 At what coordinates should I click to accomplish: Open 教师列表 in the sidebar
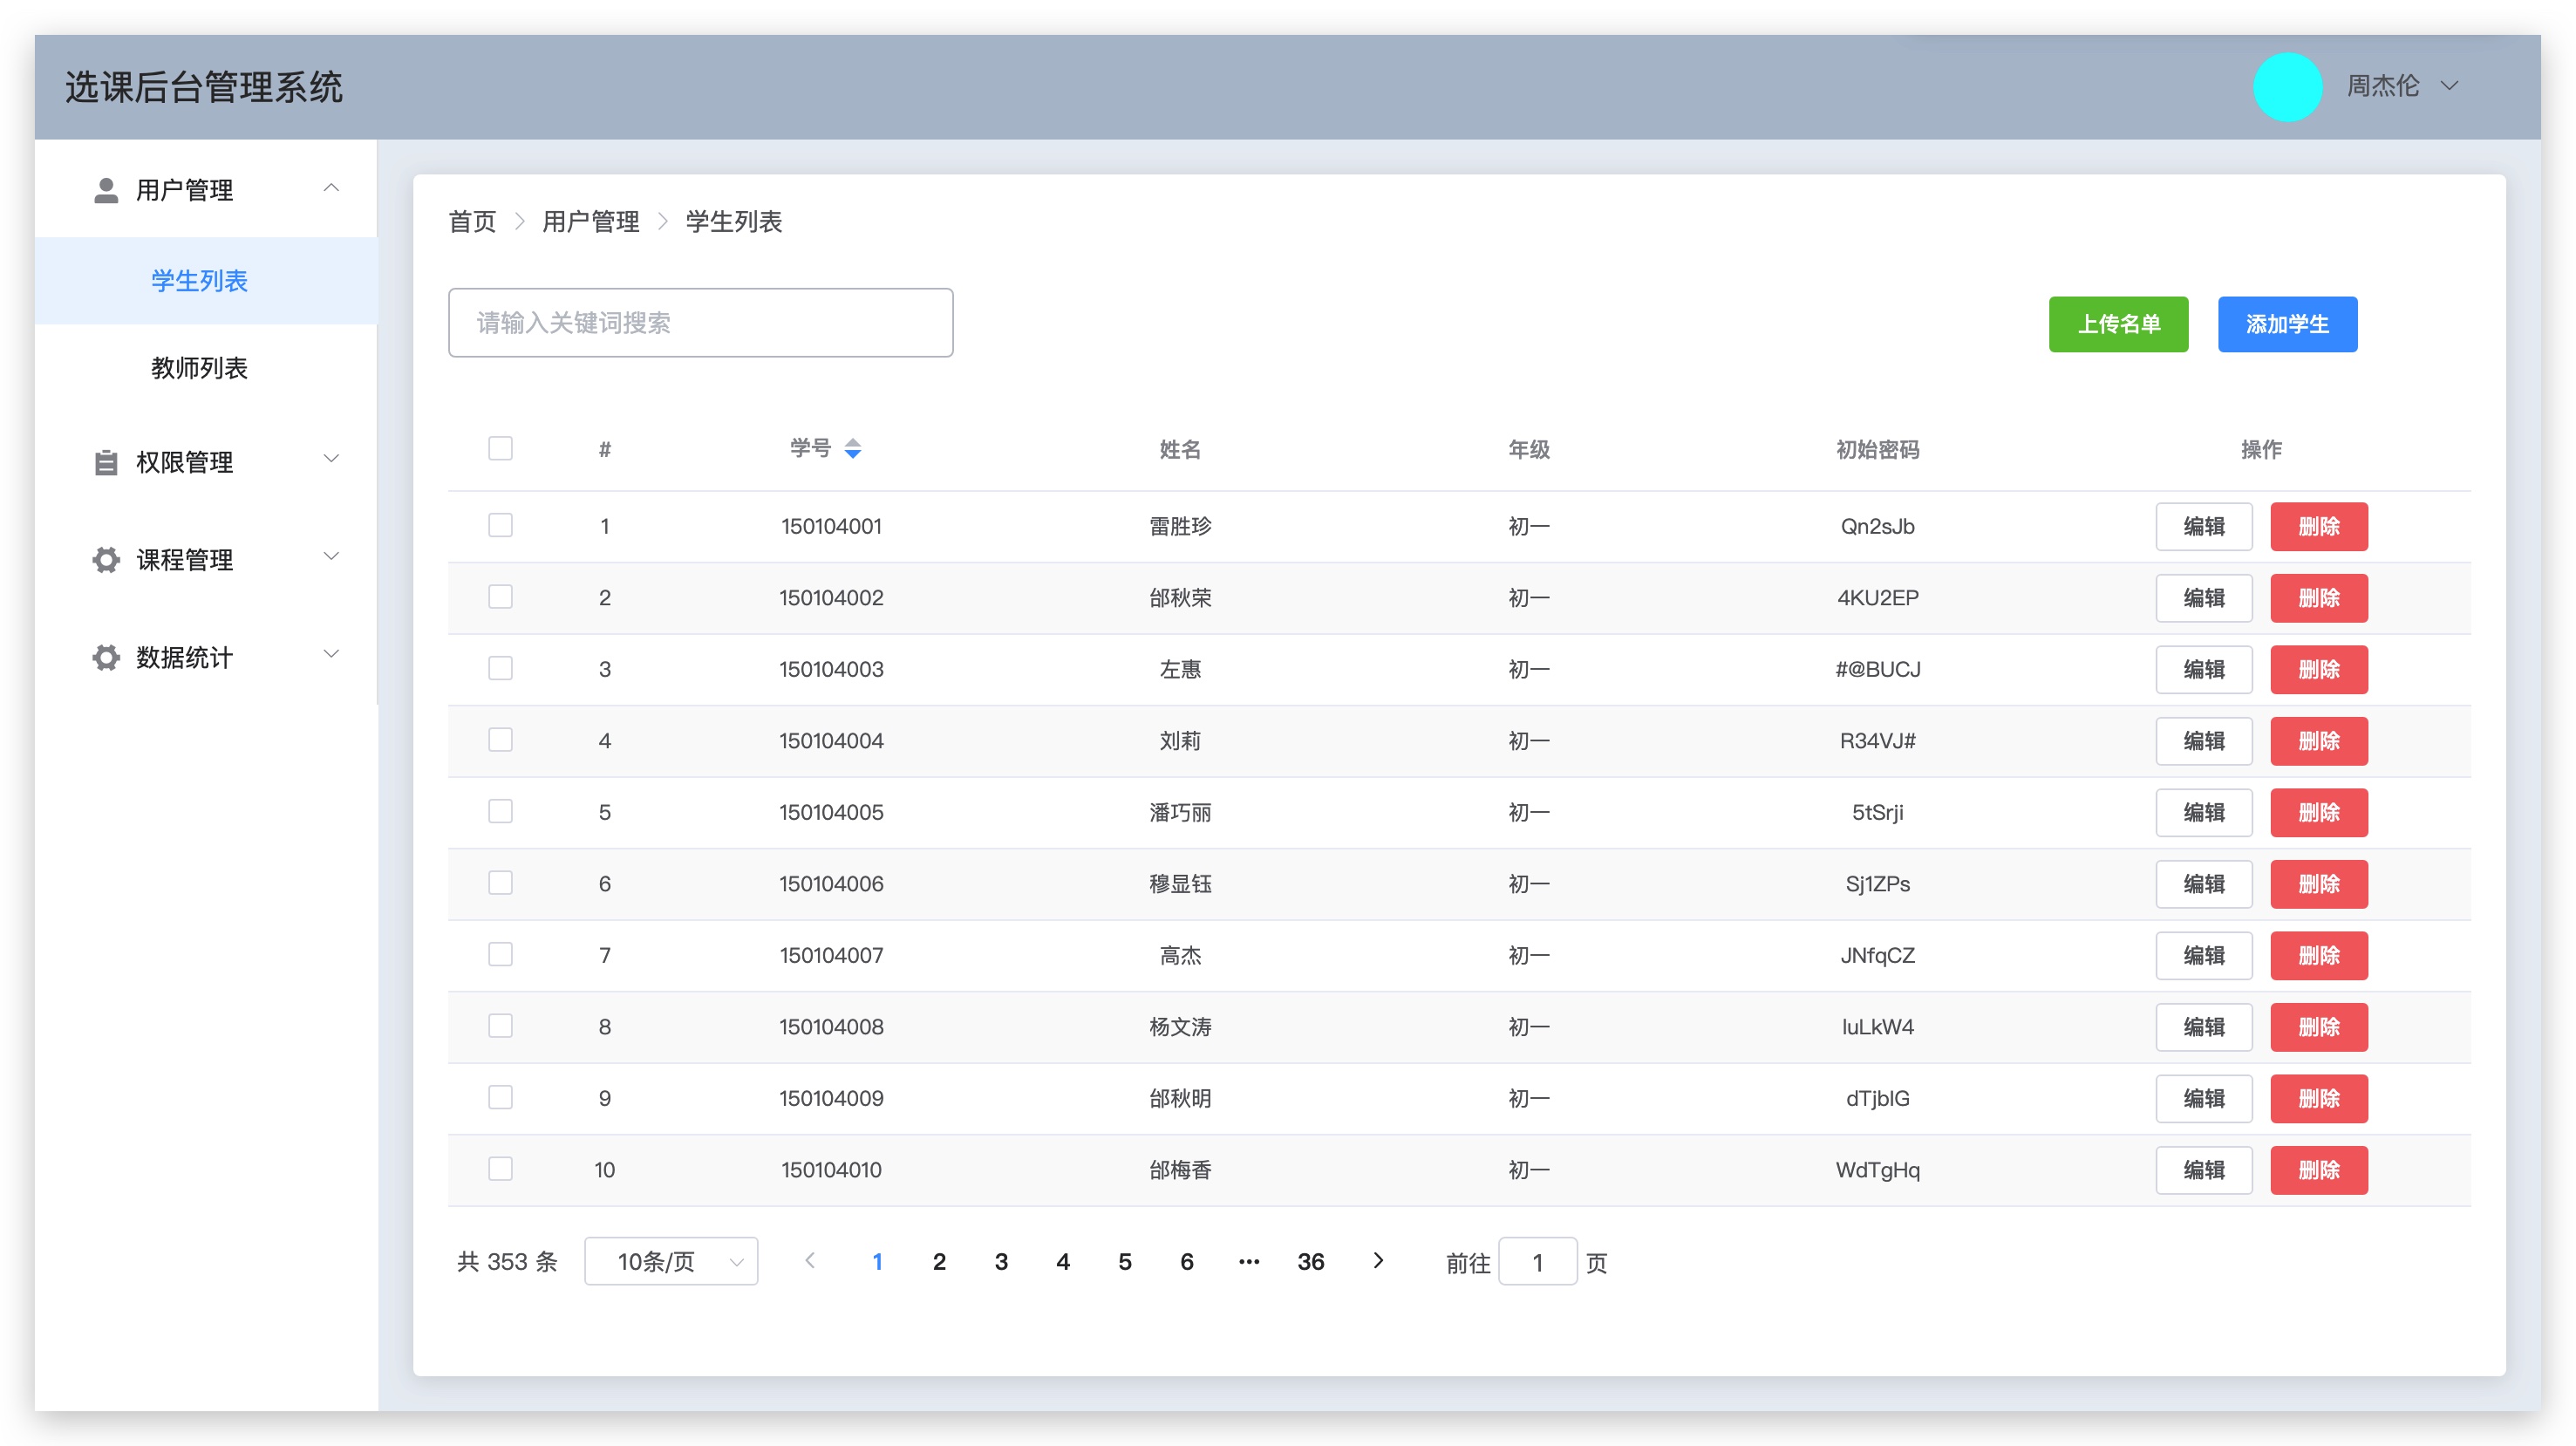pos(199,368)
